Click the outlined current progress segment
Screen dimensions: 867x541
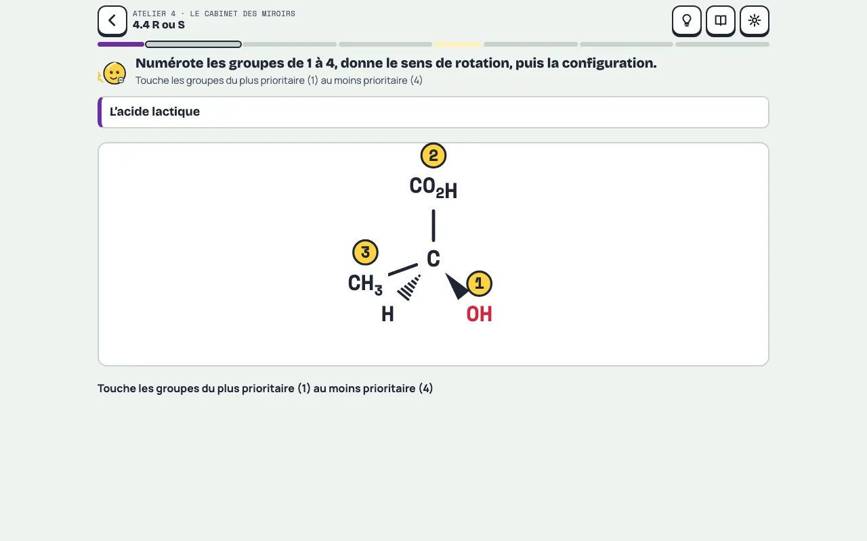coord(194,45)
